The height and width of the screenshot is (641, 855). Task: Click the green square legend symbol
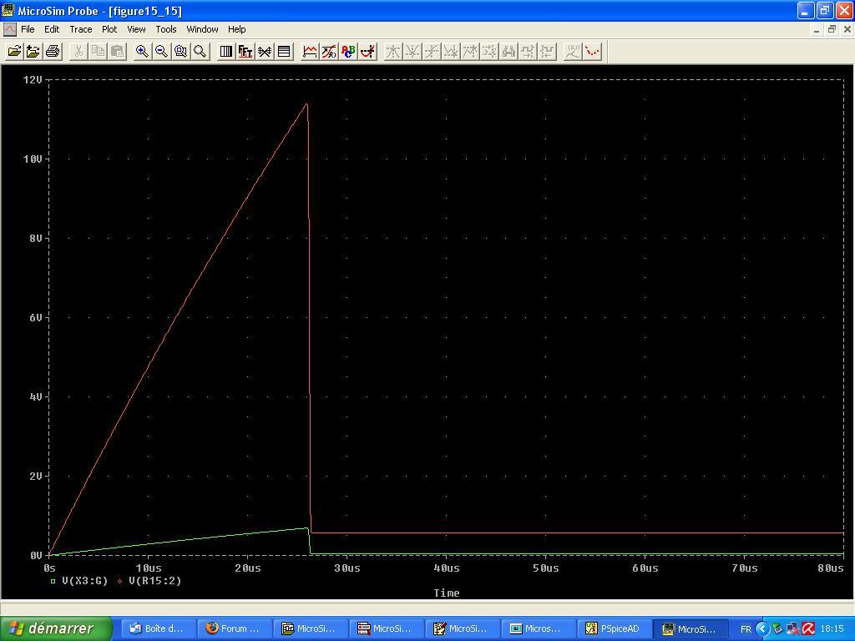tap(53, 582)
